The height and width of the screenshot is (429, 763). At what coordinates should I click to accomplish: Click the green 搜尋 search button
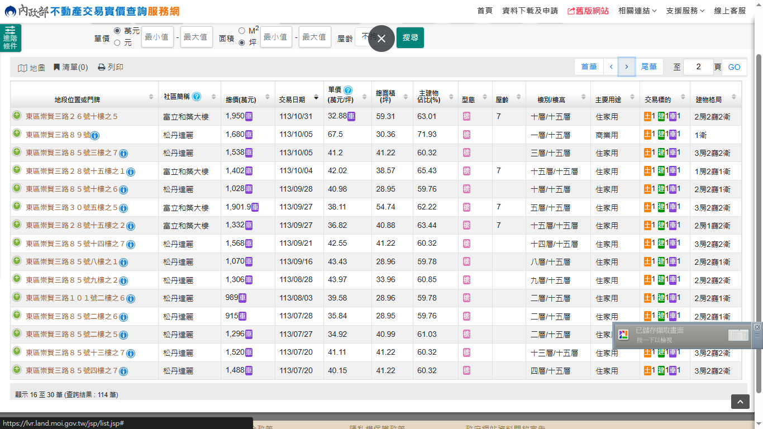pyautogui.click(x=410, y=37)
